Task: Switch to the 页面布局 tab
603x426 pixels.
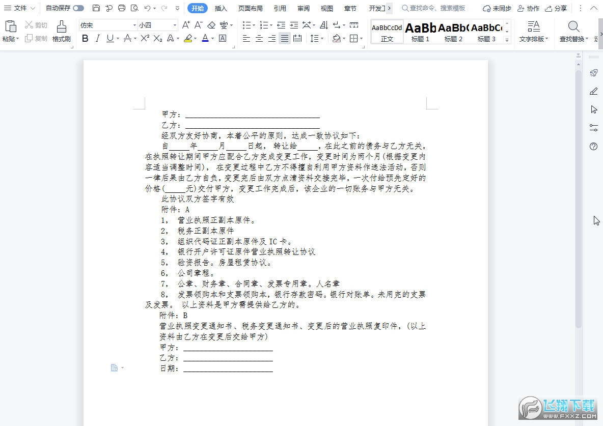Action: [x=251, y=8]
